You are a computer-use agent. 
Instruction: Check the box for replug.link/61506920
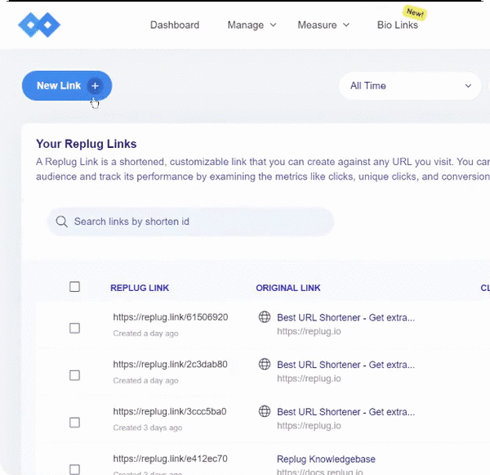(74, 328)
